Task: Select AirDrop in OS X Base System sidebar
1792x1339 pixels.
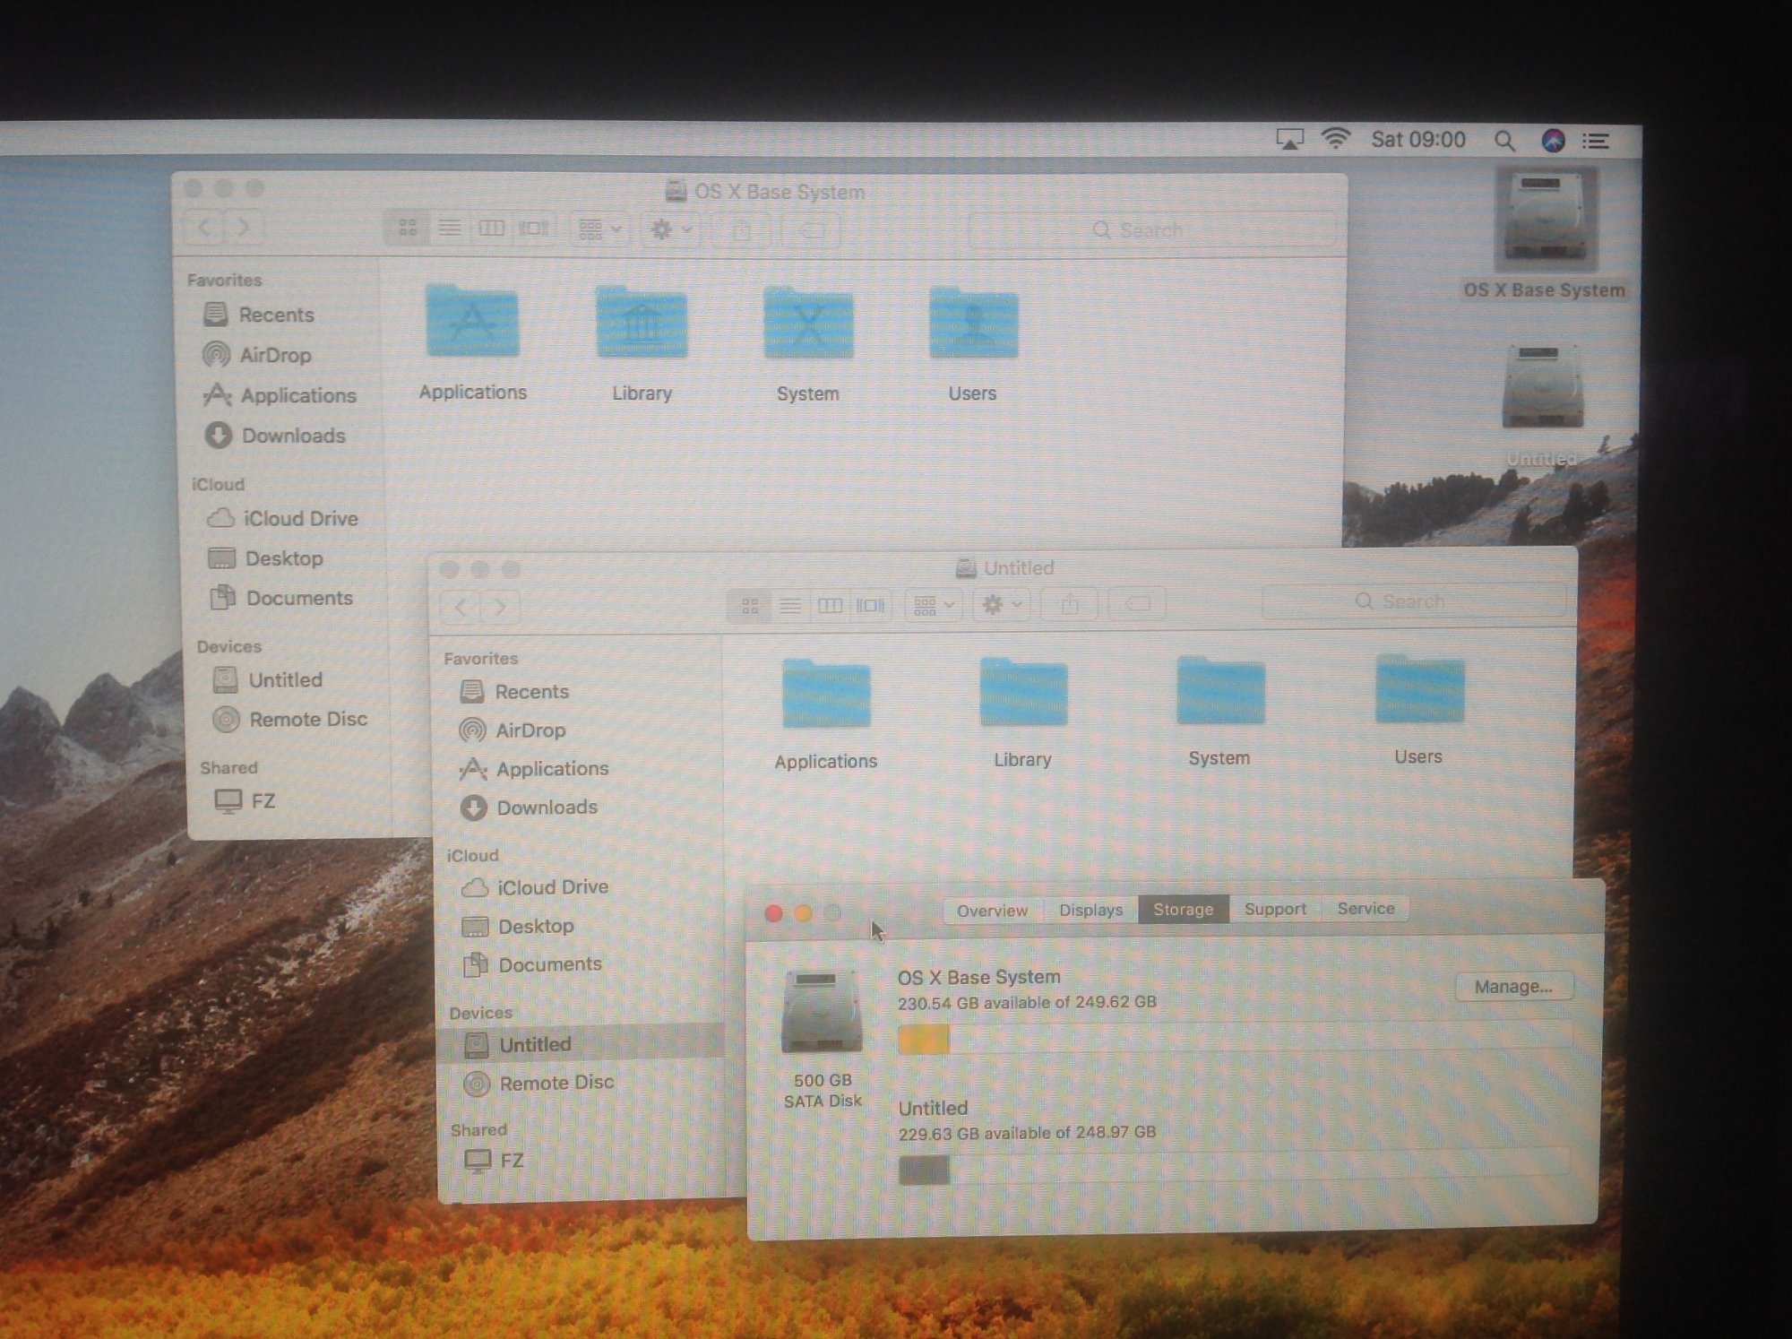Action: point(276,355)
